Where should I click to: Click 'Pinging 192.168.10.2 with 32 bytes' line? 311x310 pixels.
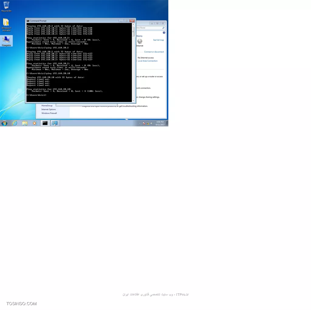pyautogui.click(x=55, y=26)
